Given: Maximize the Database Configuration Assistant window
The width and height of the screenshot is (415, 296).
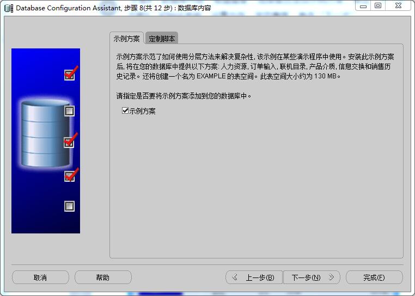Looking at the screenshot, I should click(378, 6).
